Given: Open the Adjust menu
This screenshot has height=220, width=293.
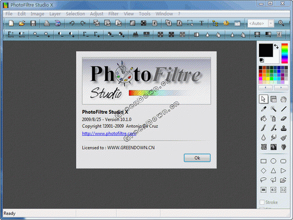Looking at the screenshot, I should pyautogui.click(x=97, y=13).
